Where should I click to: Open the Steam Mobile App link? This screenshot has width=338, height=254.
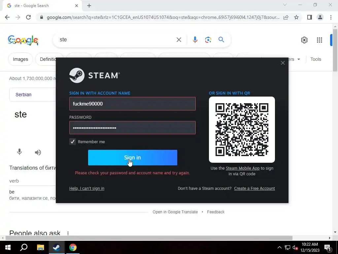243,168
